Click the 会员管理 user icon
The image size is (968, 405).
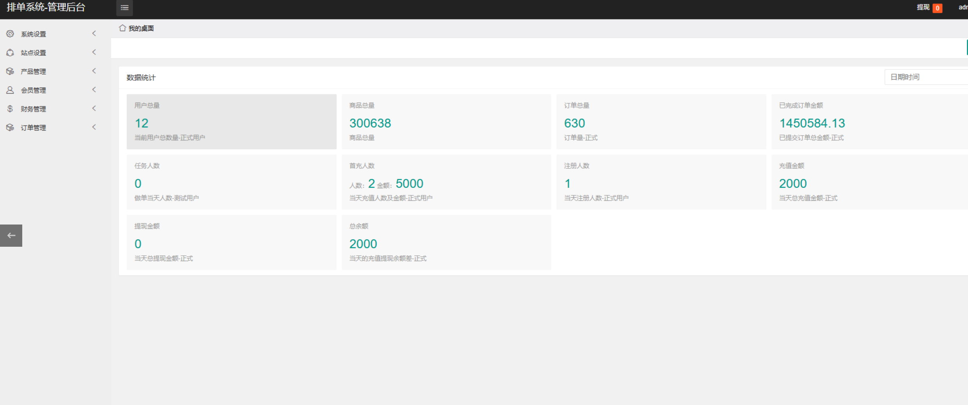click(x=10, y=90)
